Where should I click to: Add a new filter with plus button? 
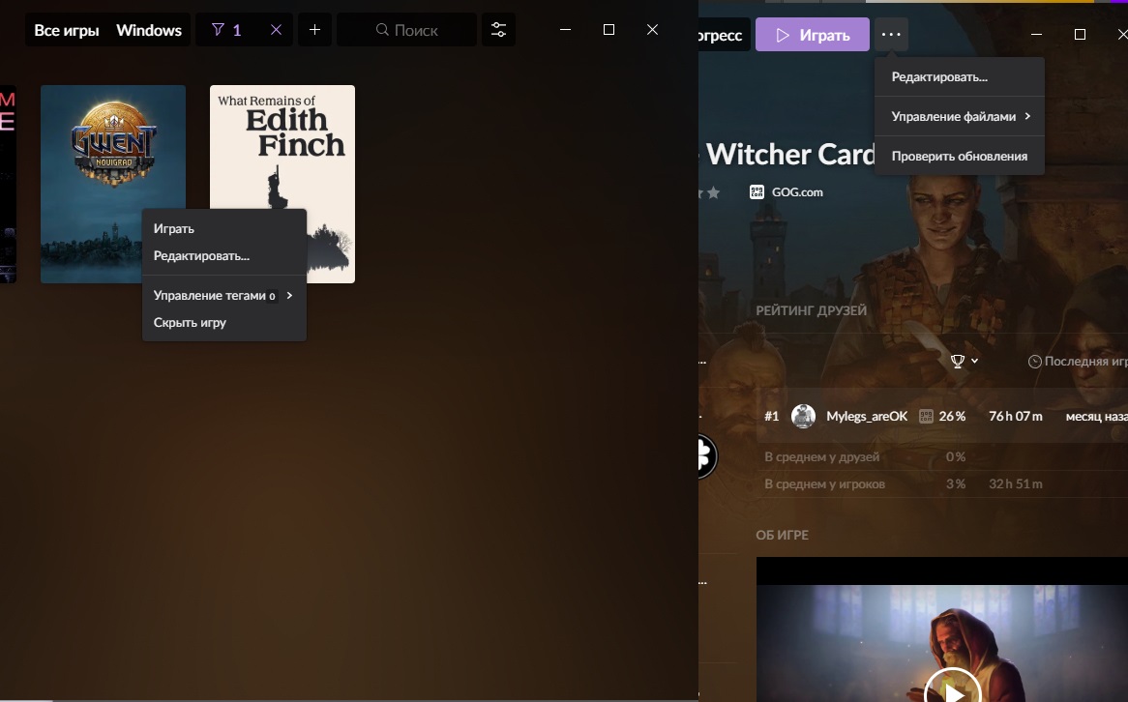tap(314, 29)
